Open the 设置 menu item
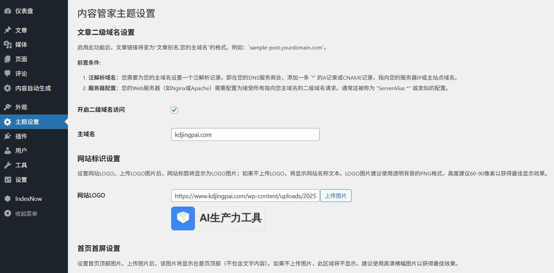This screenshot has height=273, width=554. 21,180
